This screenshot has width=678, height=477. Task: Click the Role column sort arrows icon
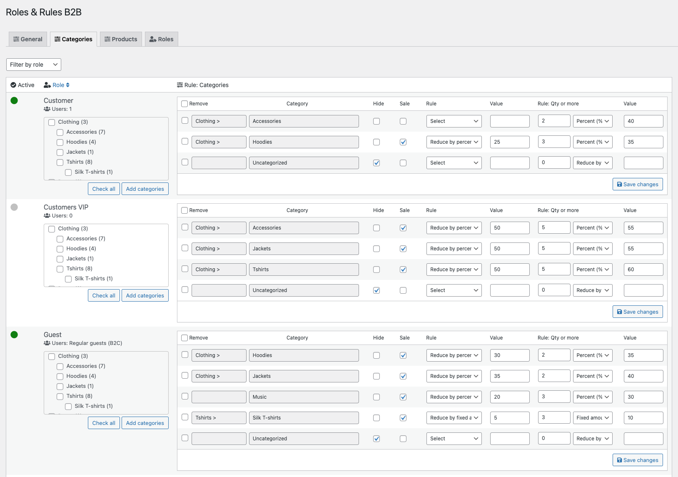point(68,85)
